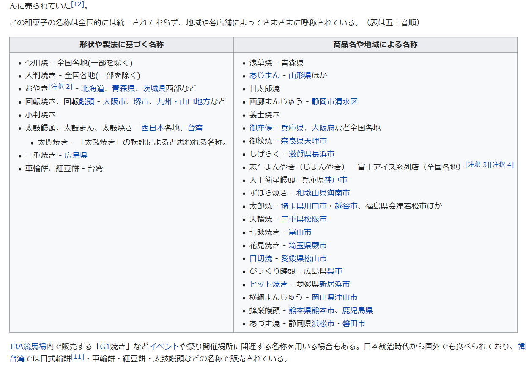This screenshot has height=366, width=526.
Task: Open the 和歌山県海南市 link
Action: 323,193
